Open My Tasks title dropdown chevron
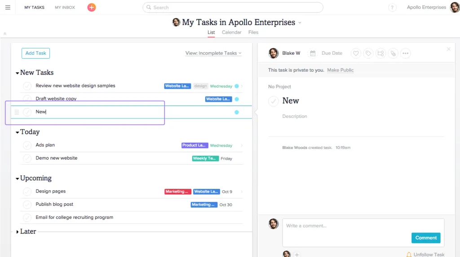The image size is (460, 257). pos(300,23)
